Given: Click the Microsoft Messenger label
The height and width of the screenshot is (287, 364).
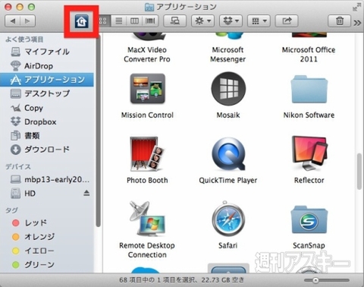Looking at the screenshot, I should [228, 55].
